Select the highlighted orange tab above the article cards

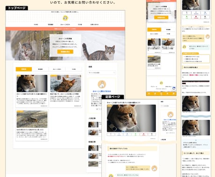point(24,69)
